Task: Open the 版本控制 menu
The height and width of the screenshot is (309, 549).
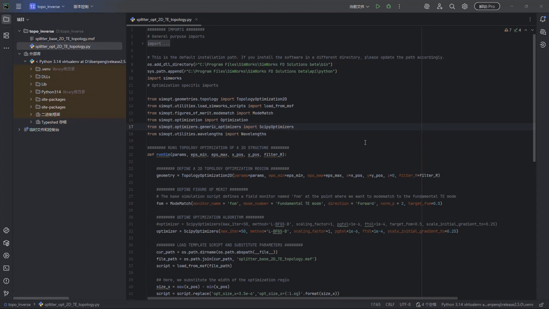Action: pyautogui.click(x=83, y=7)
